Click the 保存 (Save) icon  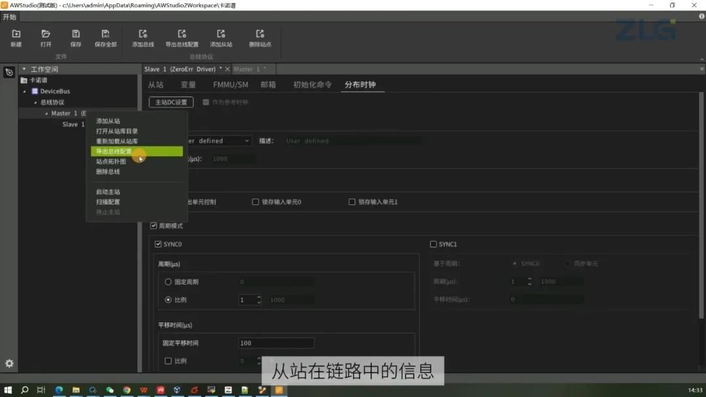point(76,34)
